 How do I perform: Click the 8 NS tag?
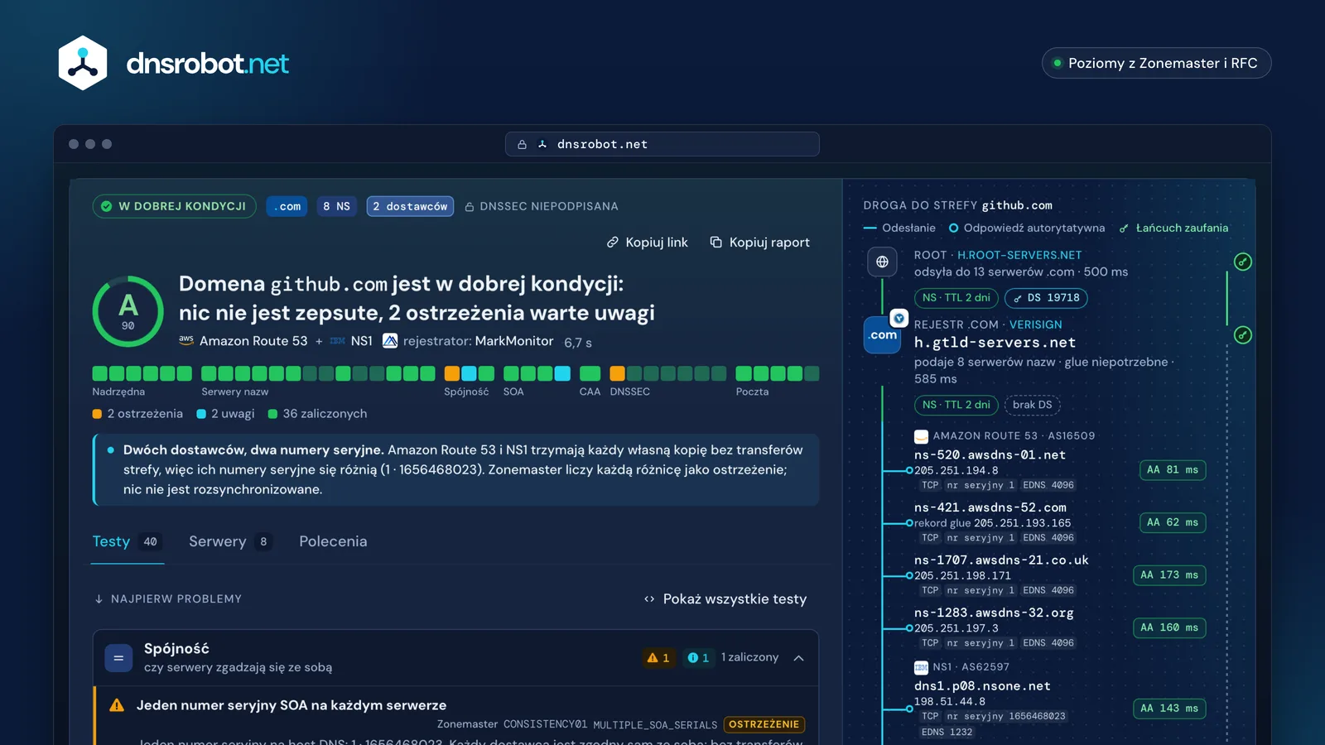click(x=336, y=206)
